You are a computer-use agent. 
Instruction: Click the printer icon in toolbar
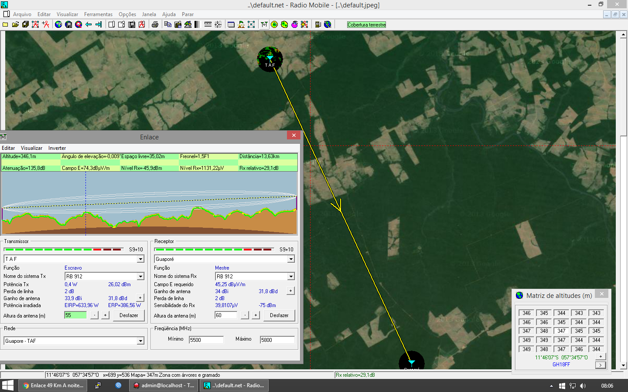(x=155, y=24)
